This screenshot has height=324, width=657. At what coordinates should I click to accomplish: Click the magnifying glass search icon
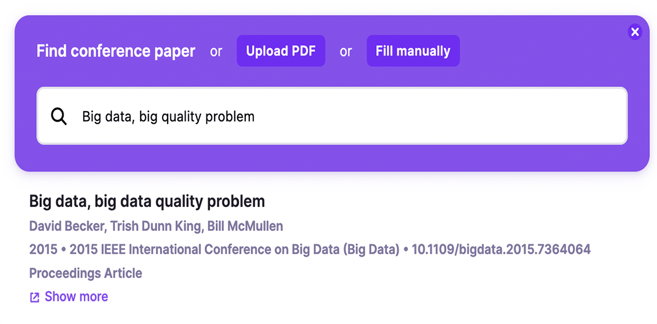click(59, 117)
